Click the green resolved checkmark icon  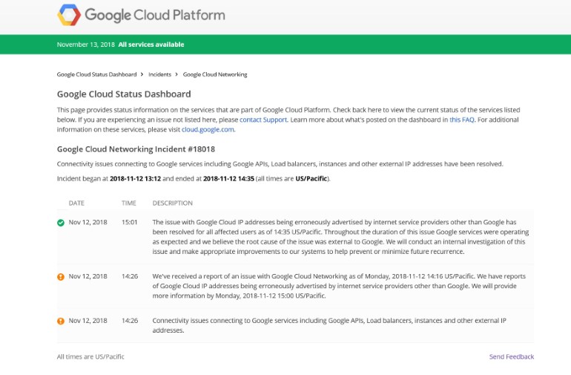coord(61,222)
